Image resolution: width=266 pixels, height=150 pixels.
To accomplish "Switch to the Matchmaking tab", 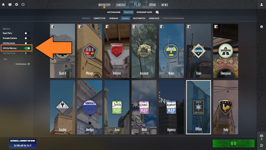I will point(114,12).
